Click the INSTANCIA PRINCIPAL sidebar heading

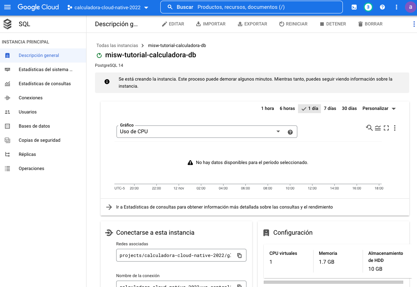[25, 42]
